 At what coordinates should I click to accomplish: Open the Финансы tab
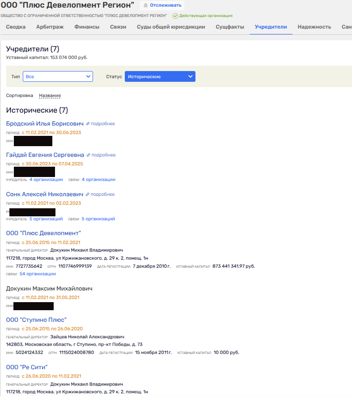87,27
